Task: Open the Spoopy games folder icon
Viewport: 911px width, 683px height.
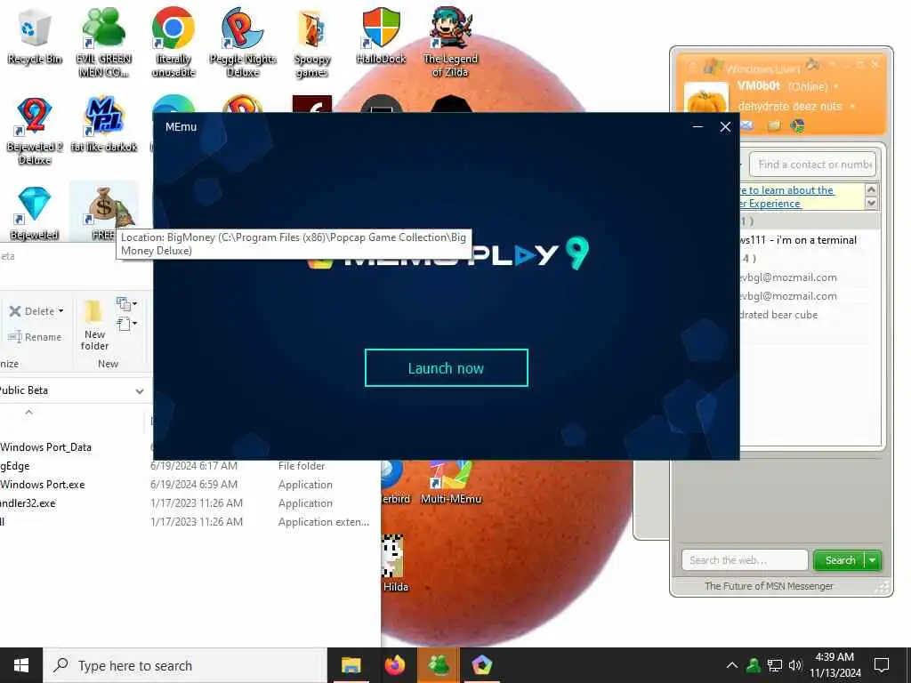Action: coord(312,42)
